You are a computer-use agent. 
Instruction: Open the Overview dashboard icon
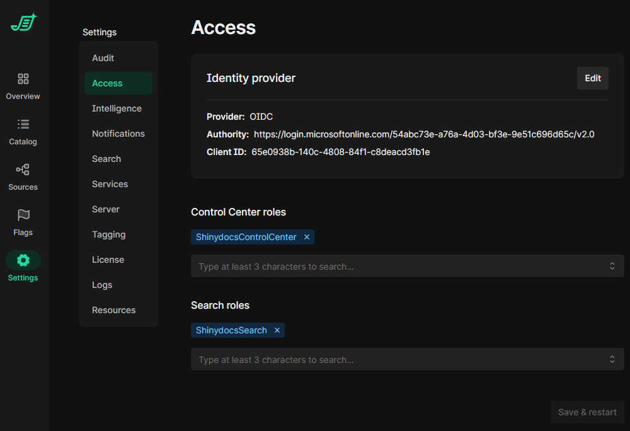tap(23, 79)
